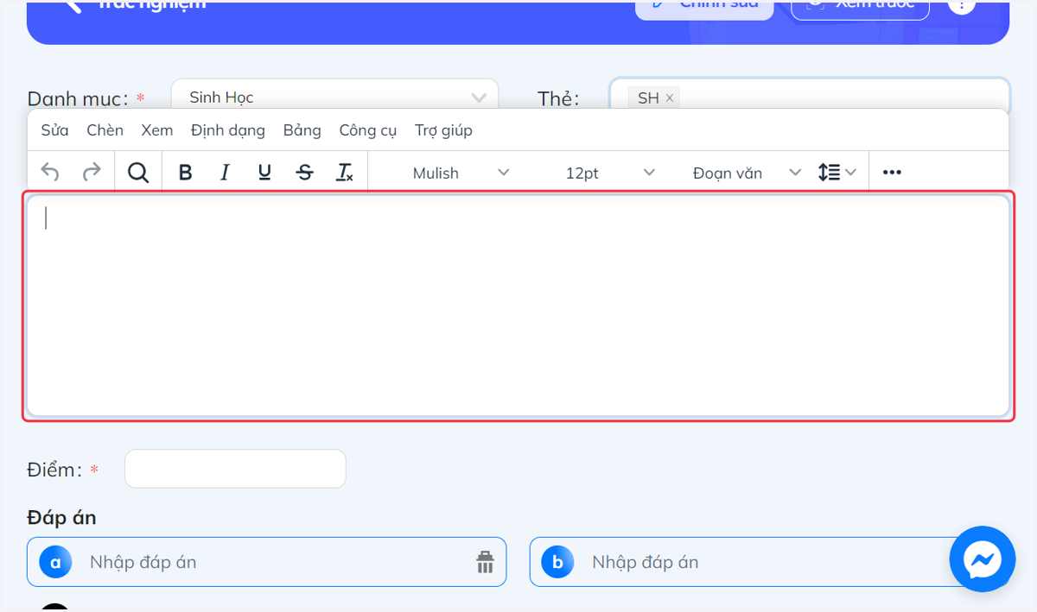Open the Đoạn văn block format dropdown

(747, 173)
